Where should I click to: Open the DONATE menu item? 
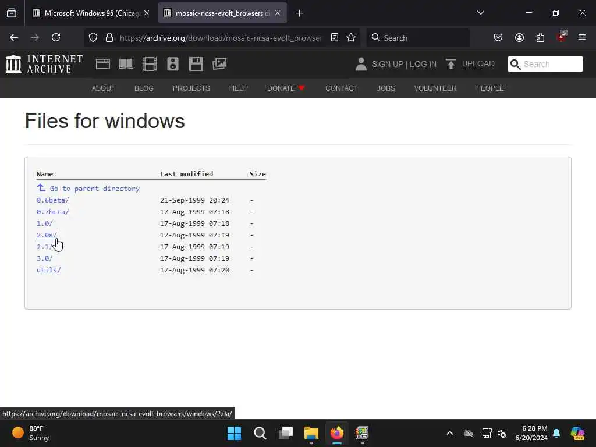click(286, 88)
